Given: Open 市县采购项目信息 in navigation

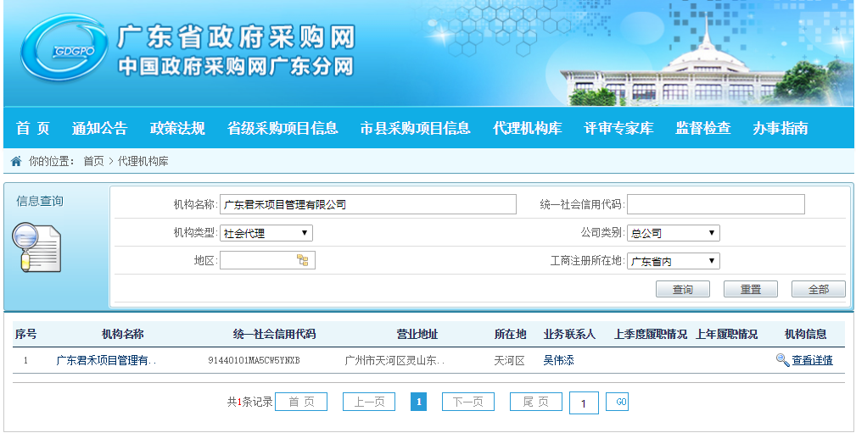Looking at the screenshot, I should (x=415, y=128).
